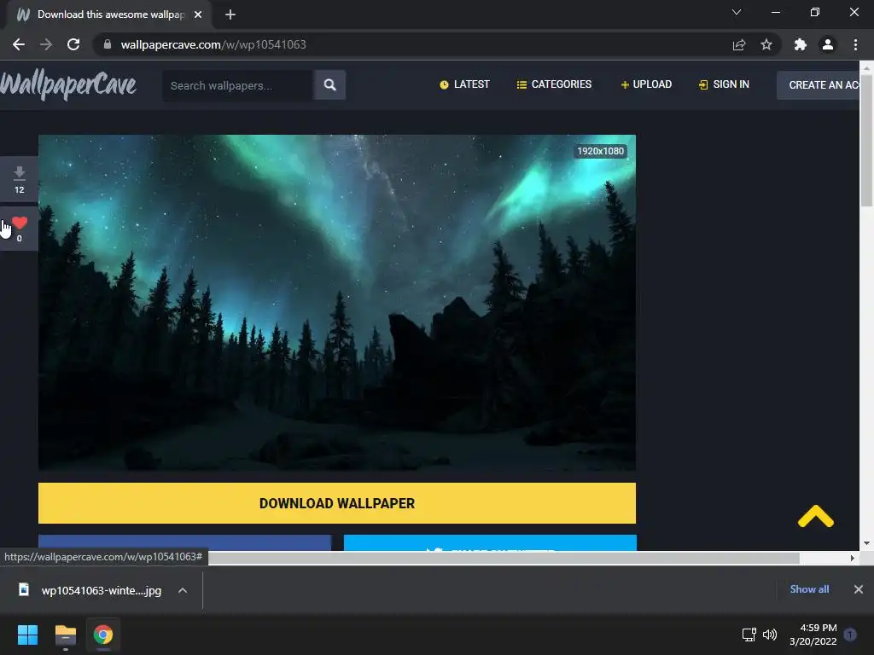Image resolution: width=874 pixels, height=655 pixels.
Task: Open the Chrome three-dot menu
Action: 855,44
